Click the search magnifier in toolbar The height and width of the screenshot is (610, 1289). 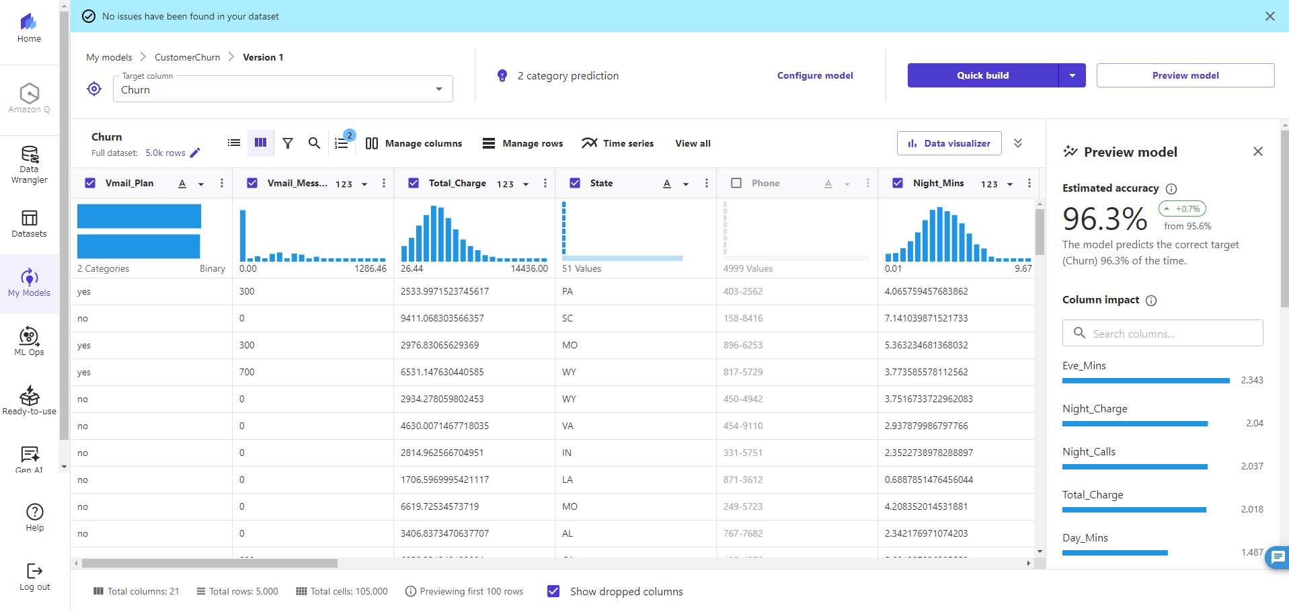click(x=314, y=143)
